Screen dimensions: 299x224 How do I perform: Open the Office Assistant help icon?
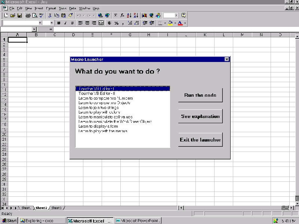(184, 15)
